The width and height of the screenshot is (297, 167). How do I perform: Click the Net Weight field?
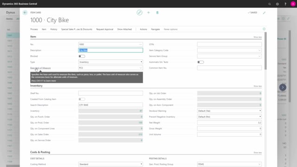[229, 122]
